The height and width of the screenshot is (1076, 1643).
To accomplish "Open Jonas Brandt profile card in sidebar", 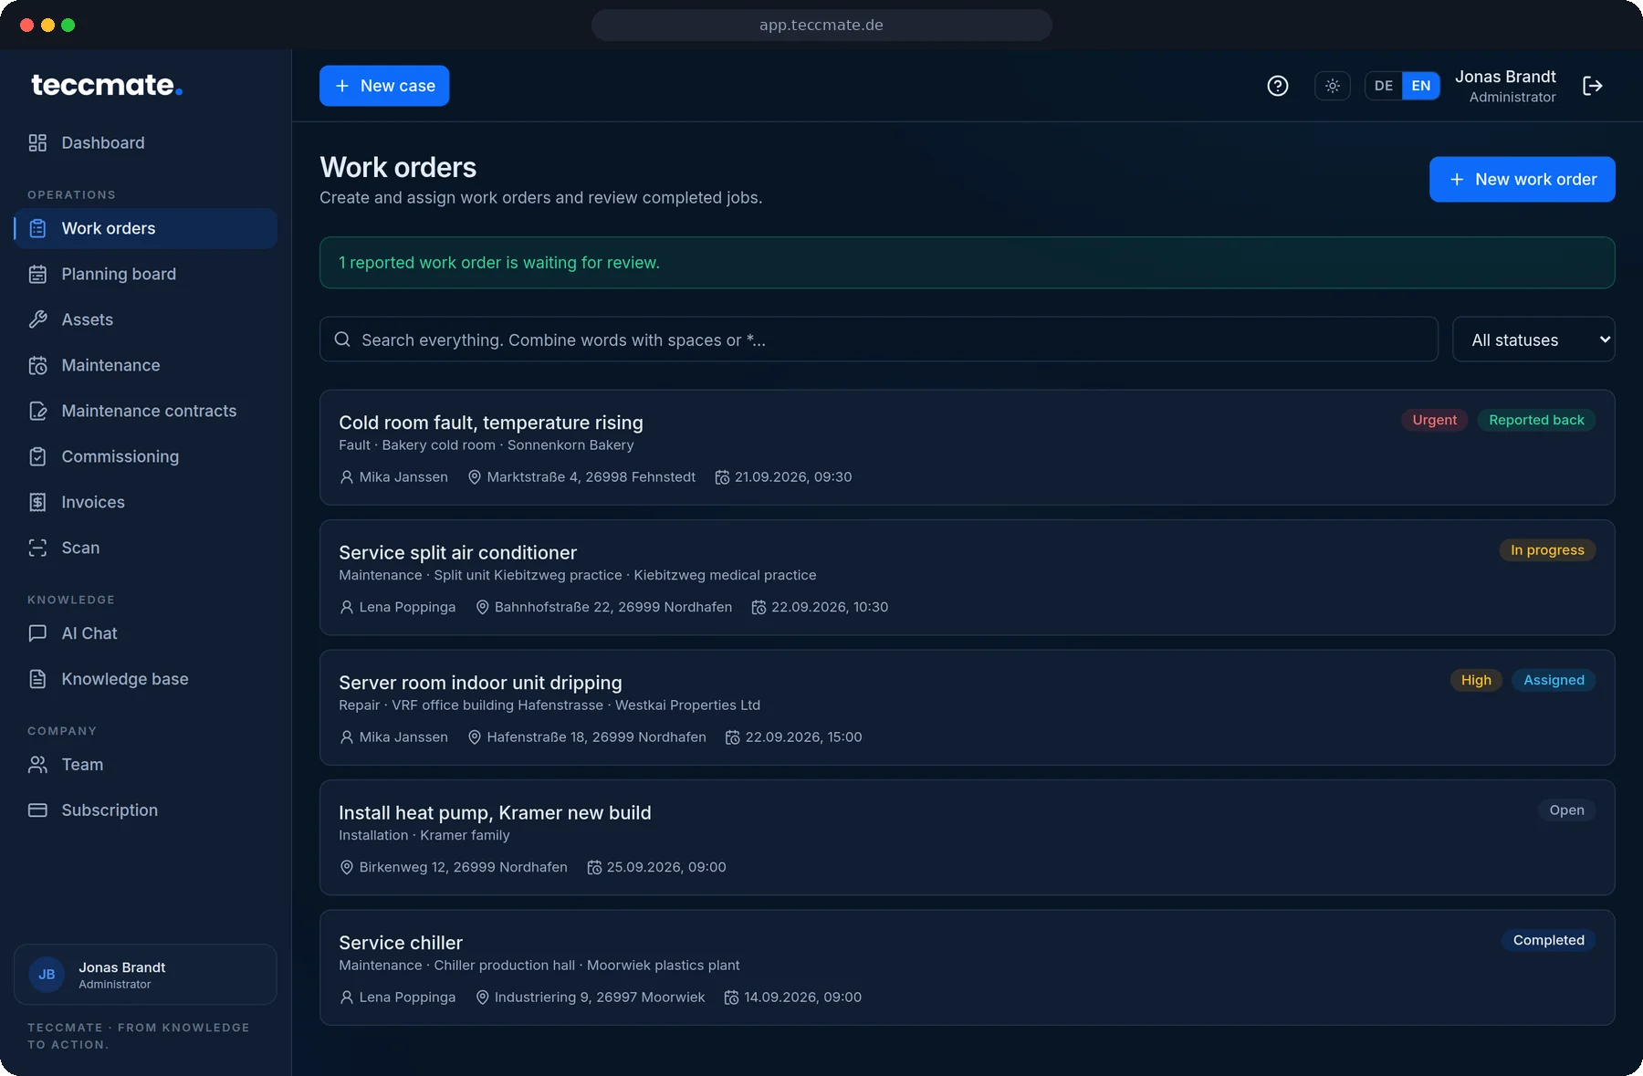I will coord(145,975).
